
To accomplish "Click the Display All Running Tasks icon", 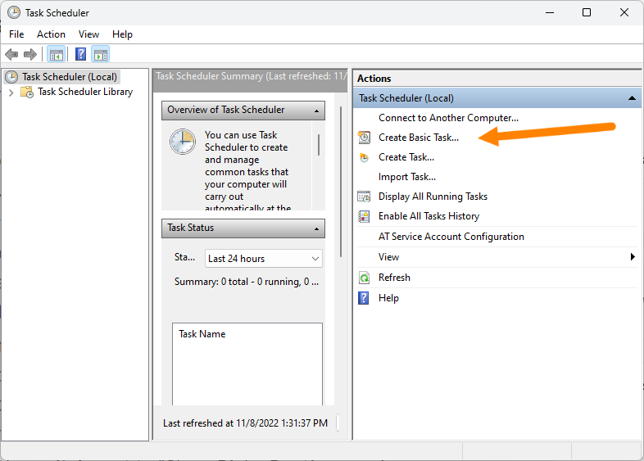I will coord(364,197).
